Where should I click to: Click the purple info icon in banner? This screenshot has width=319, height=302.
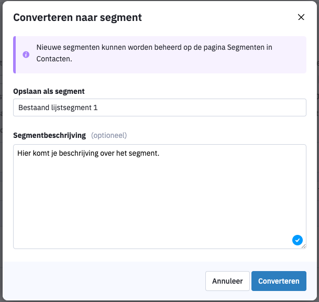tap(26, 55)
